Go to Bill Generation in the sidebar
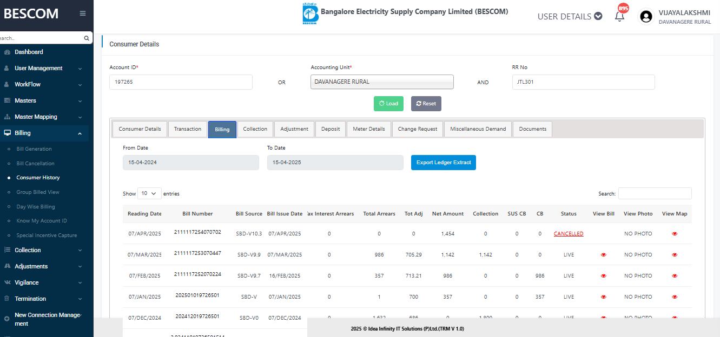720x337 pixels. coord(34,149)
